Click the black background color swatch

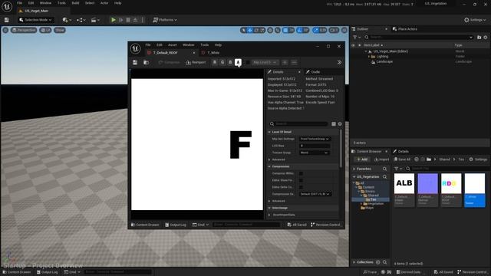[248, 62]
